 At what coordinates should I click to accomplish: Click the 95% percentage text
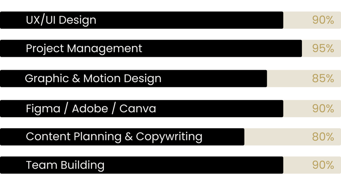coord(323,48)
